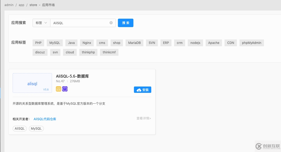
Task: Choose the lowercase svn tag
Action: tap(55, 52)
